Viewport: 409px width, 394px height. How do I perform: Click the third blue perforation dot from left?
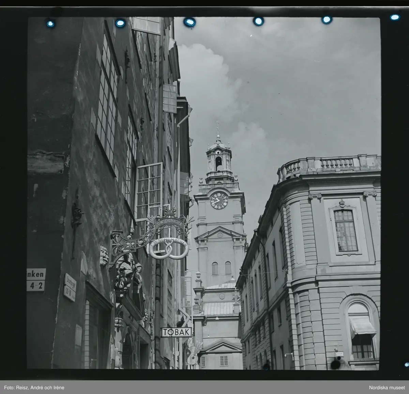pos(190,22)
